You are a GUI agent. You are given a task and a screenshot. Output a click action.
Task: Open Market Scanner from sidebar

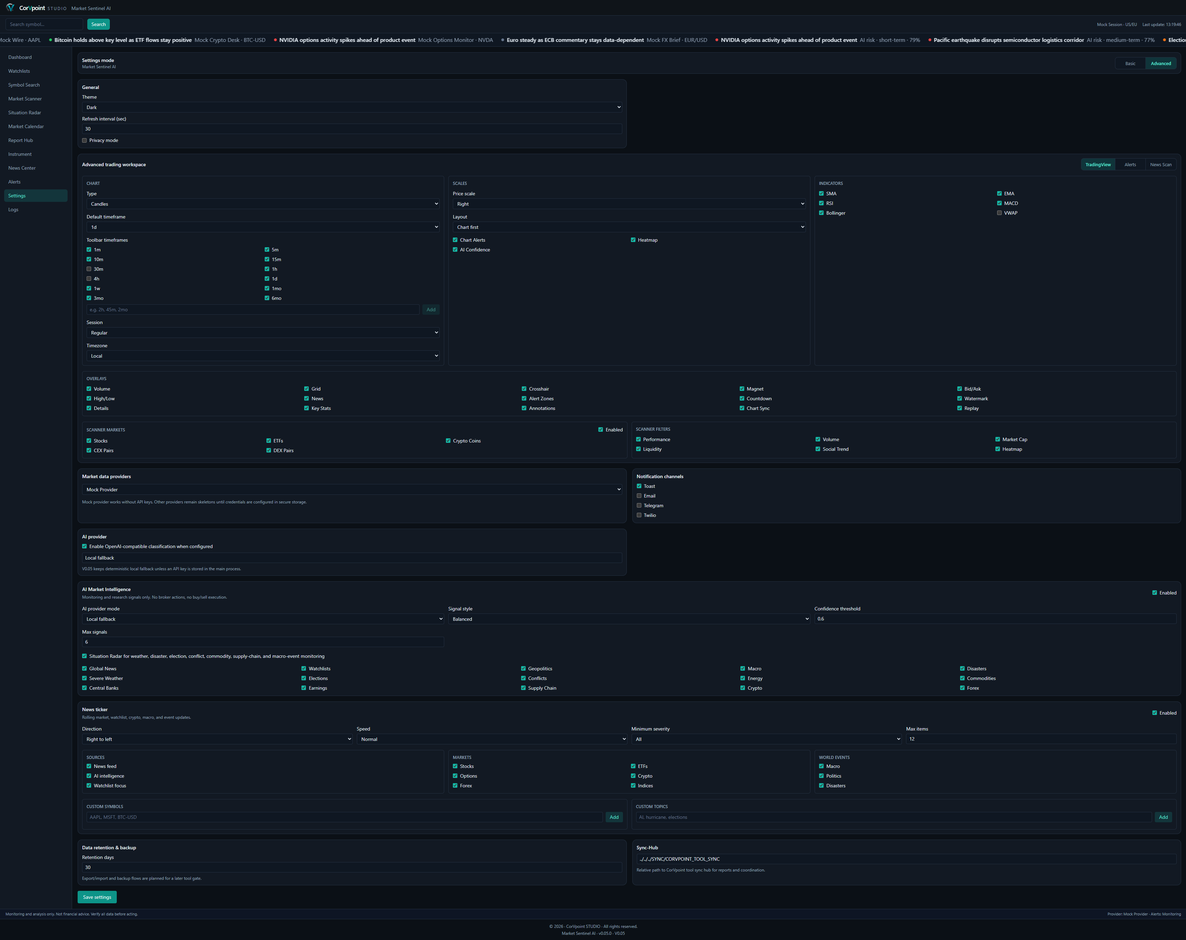pyautogui.click(x=36, y=99)
